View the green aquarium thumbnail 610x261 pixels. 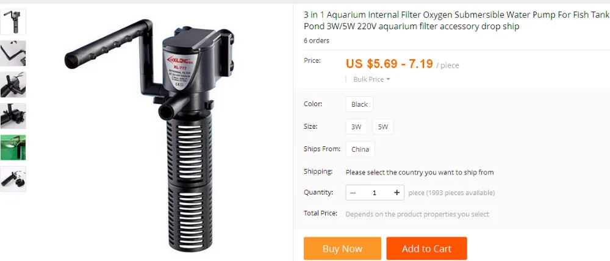[13, 148]
